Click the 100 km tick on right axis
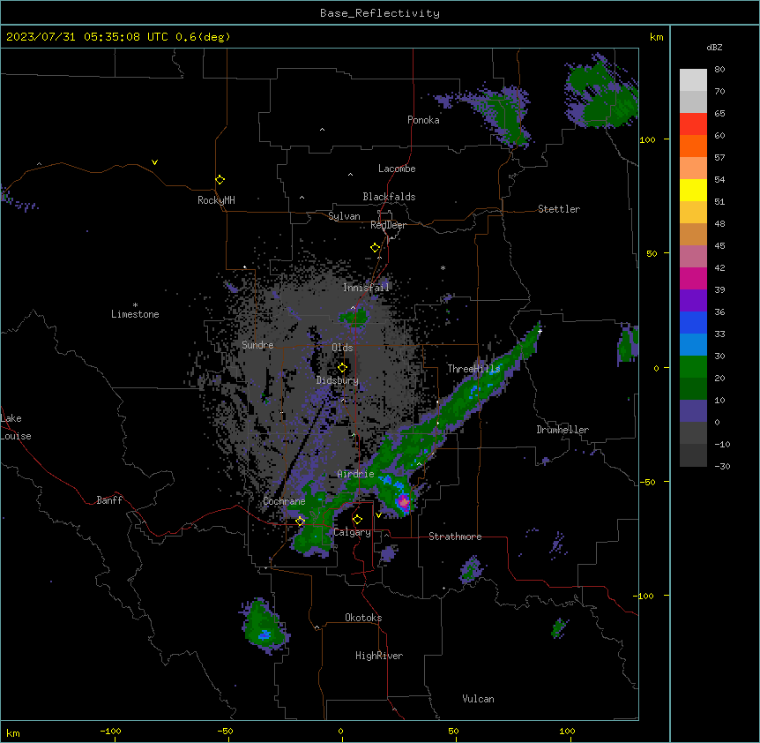The image size is (760, 743). (647, 139)
